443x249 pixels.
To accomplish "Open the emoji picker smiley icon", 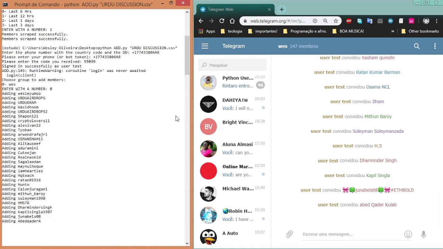I will click(x=408, y=234).
